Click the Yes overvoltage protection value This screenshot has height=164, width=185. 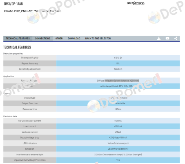(x=118, y=160)
